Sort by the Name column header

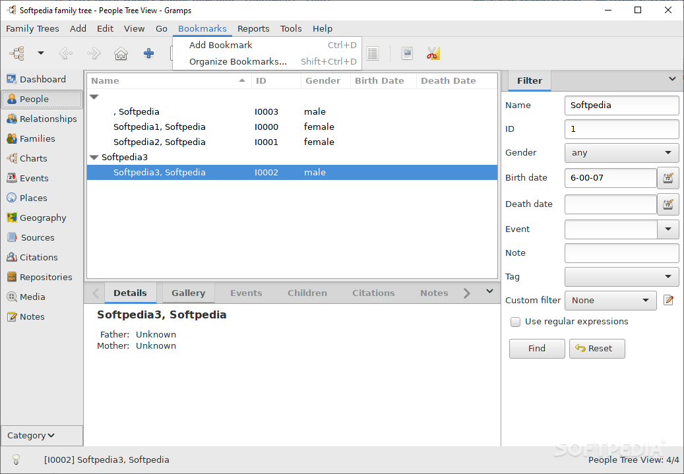click(170, 80)
